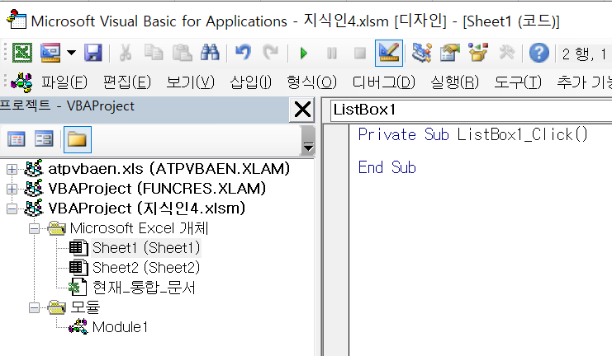Click the Redo arrow icon
The height and width of the screenshot is (356, 612).
[271, 53]
